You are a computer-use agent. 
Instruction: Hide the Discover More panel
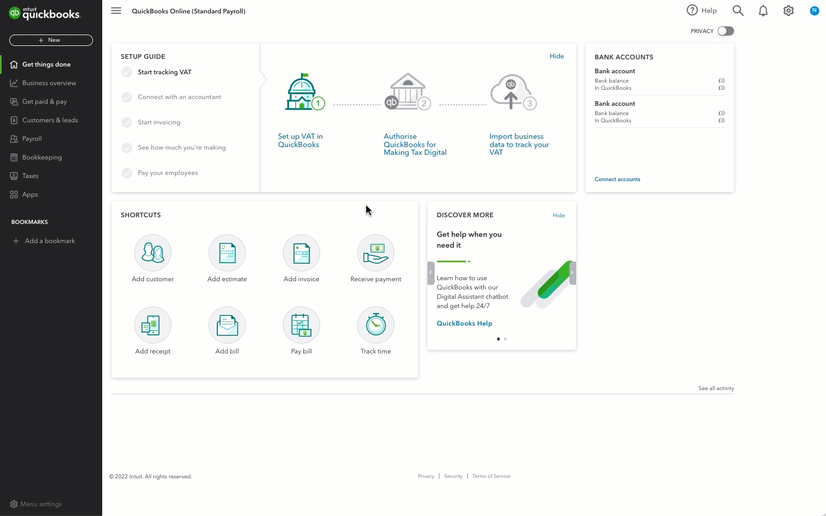(x=559, y=215)
